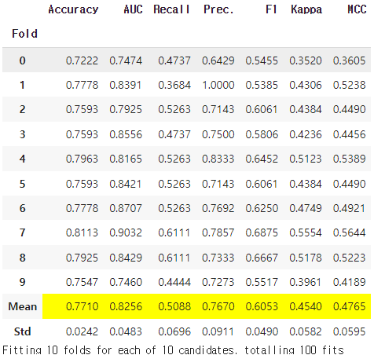Viewport: 374px width, 355px height.
Task: Select fold 8 F1 value 0.6667
Action: [262, 258]
